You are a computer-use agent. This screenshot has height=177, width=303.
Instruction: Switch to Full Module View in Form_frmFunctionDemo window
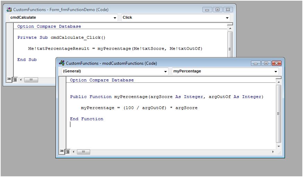pos(15,80)
